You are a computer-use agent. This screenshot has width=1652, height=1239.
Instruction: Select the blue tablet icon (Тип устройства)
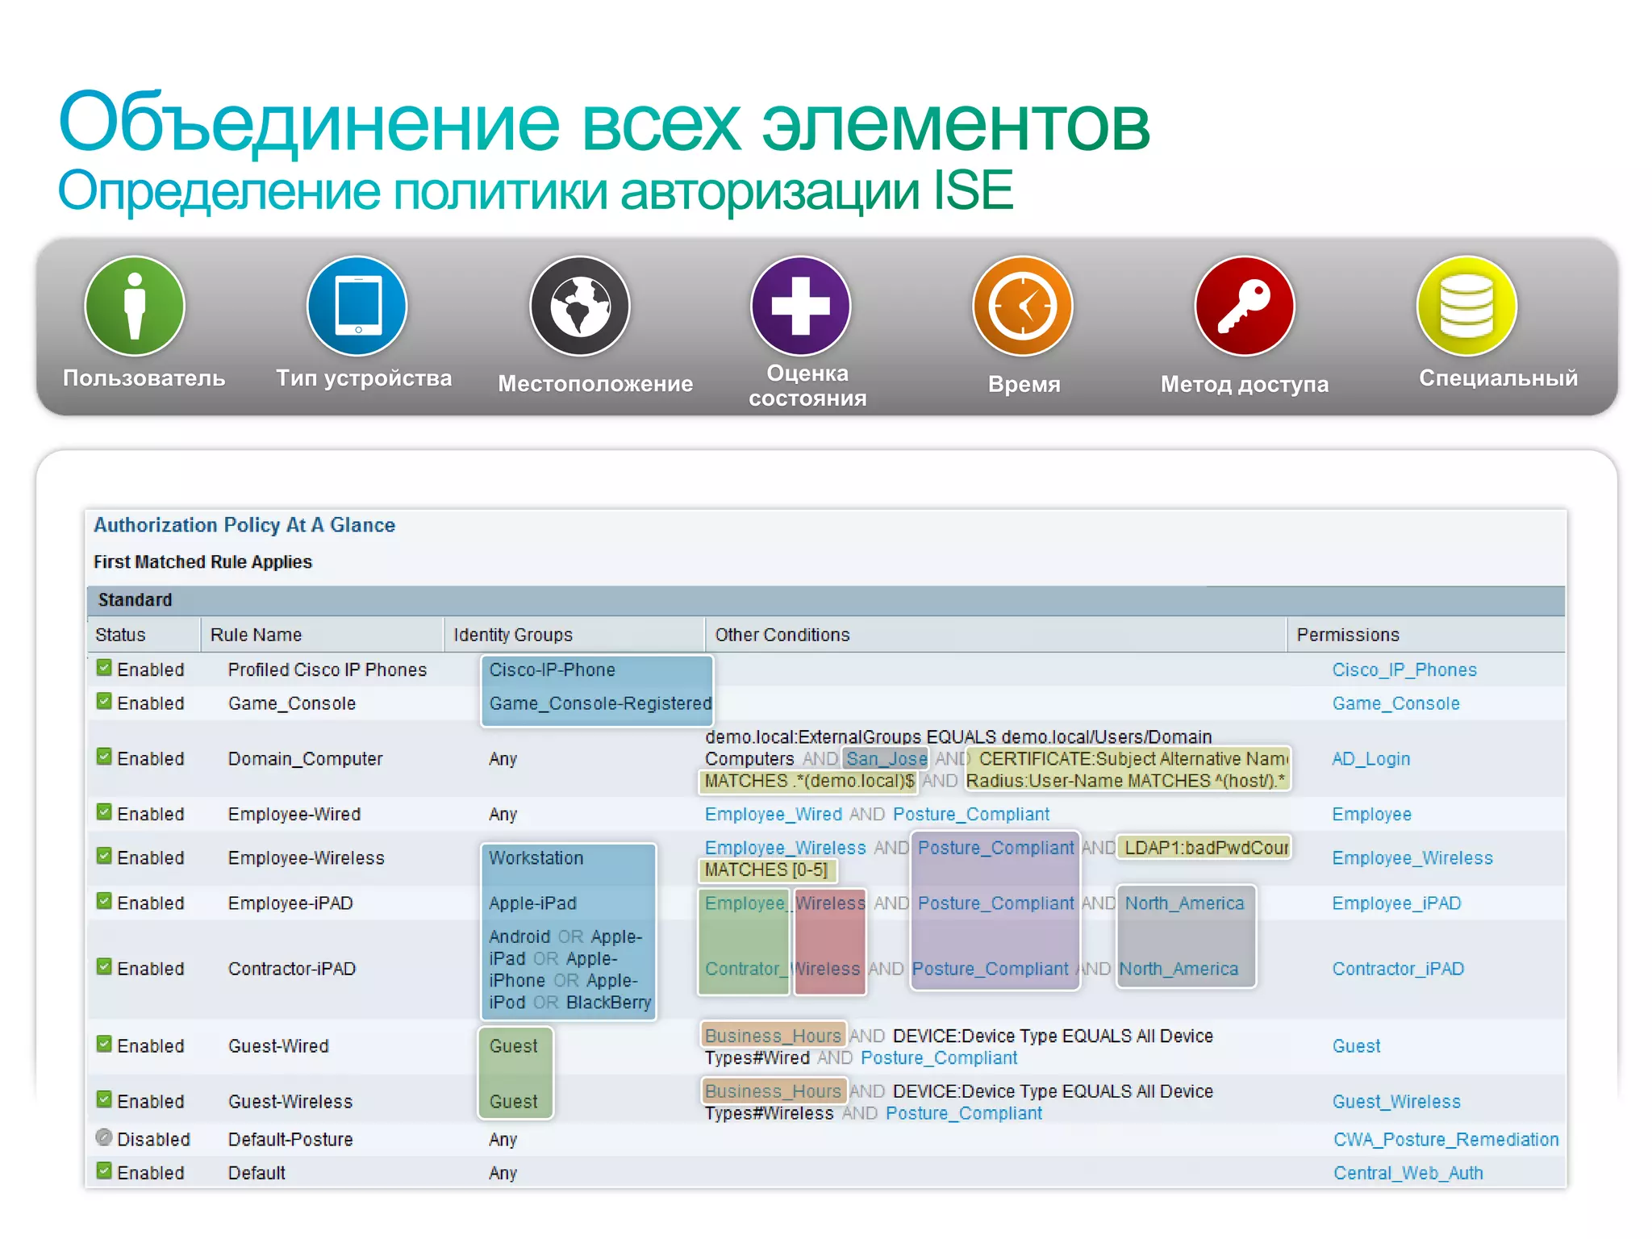[357, 306]
